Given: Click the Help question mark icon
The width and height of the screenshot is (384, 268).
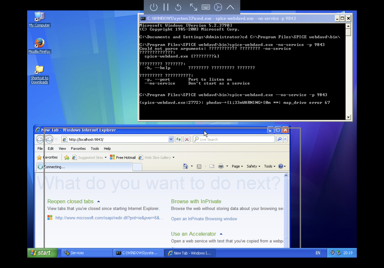Looking at the screenshot, I should (x=281, y=166).
